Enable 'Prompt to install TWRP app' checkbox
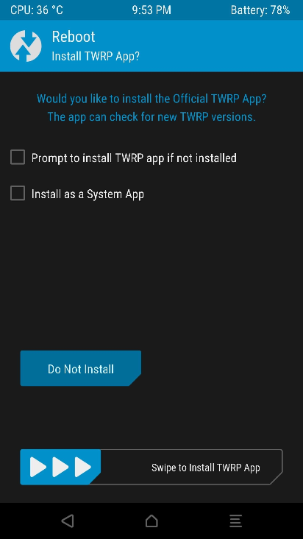 (18, 158)
